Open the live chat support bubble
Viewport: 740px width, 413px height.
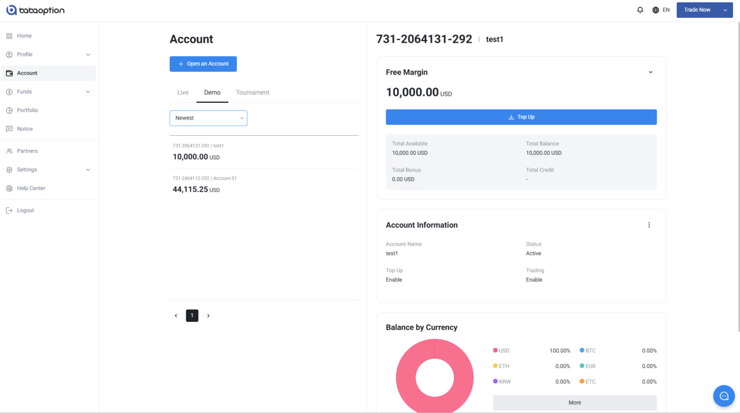point(723,396)
